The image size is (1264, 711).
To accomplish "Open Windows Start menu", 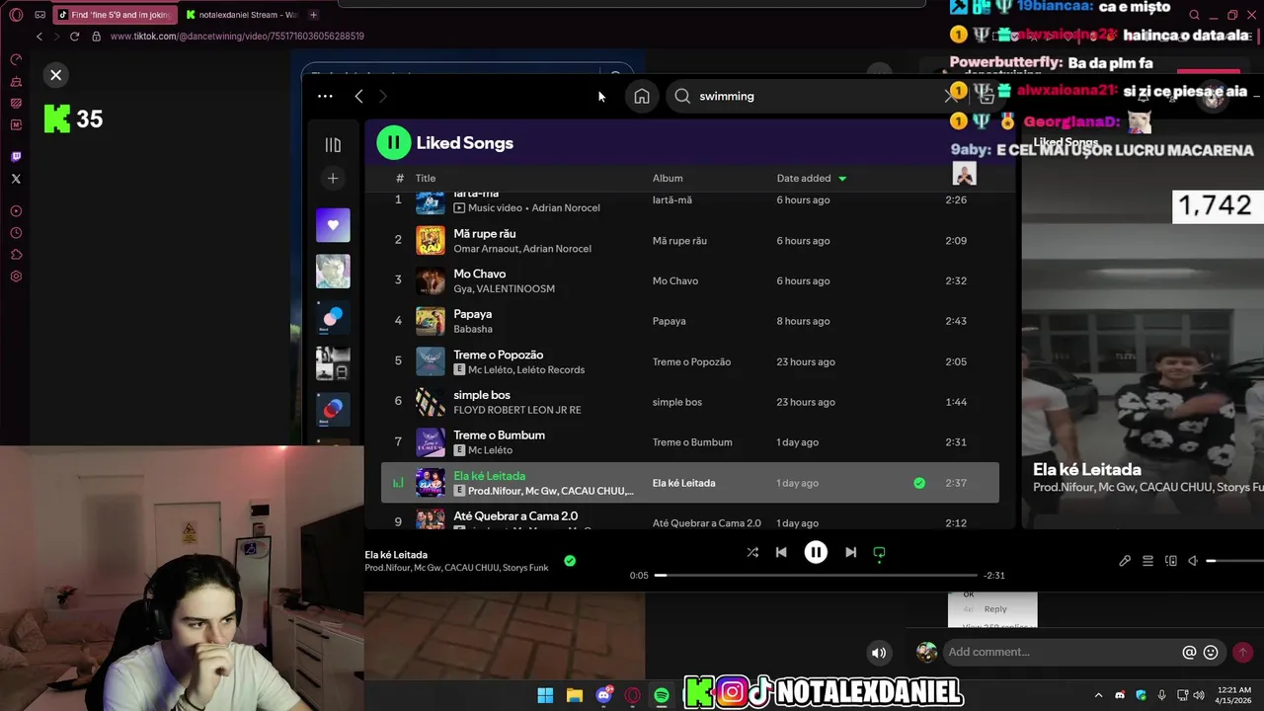I will tap(545, 695).
